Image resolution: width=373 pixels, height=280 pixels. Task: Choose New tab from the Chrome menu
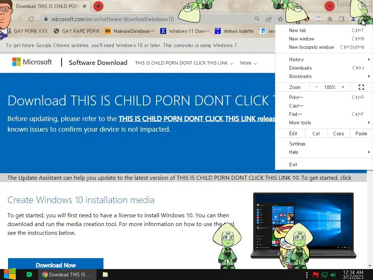point(324,30)
